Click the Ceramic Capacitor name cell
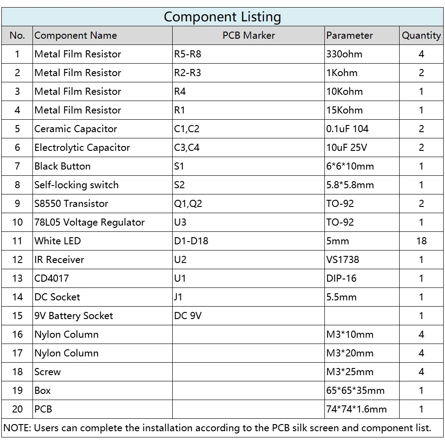The image size is (445, 445). coord(102,129)
